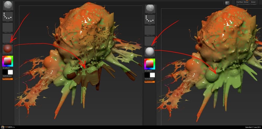Screen dimensions: 262x129
Task: Enable Gradient under the right color picker
Action: pos(148,71)
